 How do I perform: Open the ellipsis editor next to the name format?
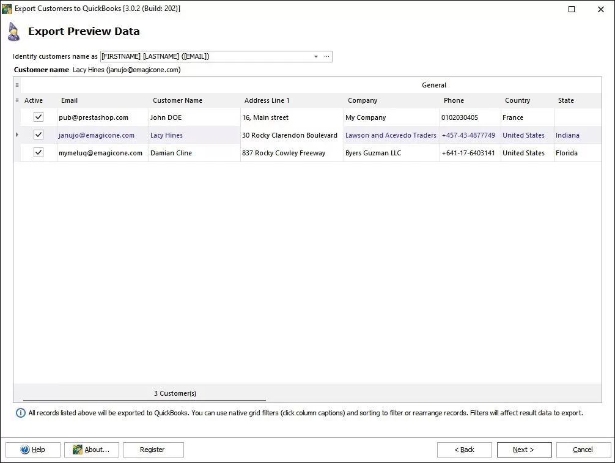click(327, 56)
